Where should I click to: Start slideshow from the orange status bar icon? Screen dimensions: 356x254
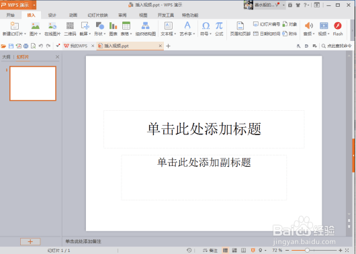253,251
